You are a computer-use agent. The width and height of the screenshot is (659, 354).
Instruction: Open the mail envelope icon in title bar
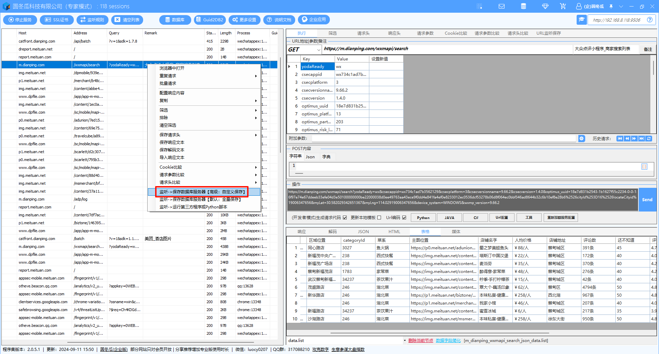(501, 6)
